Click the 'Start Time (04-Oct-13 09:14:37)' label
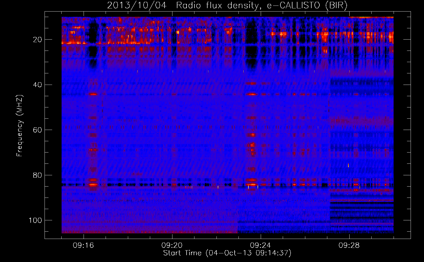Viewport: 424px width, 262px height. pyautogui.click(x=227, y=253)
